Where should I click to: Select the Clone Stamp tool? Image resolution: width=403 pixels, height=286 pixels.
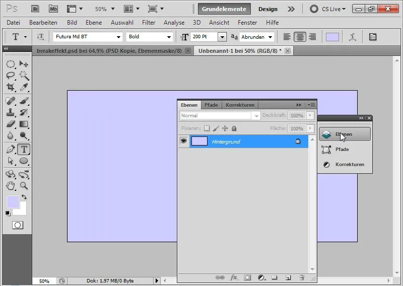coord(11,112)
